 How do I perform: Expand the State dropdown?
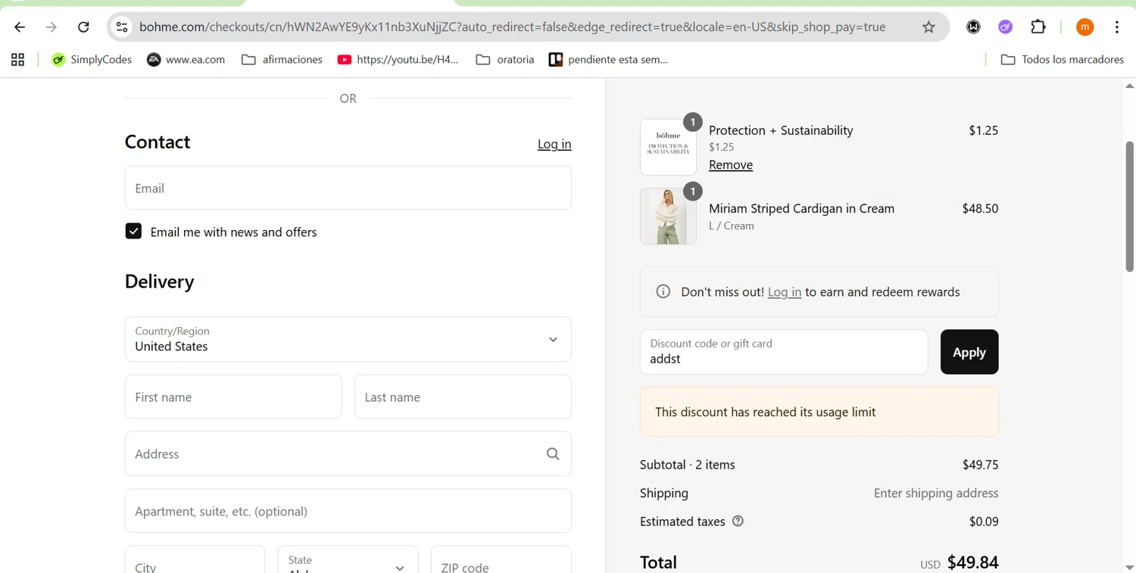(x=348, y=560)
